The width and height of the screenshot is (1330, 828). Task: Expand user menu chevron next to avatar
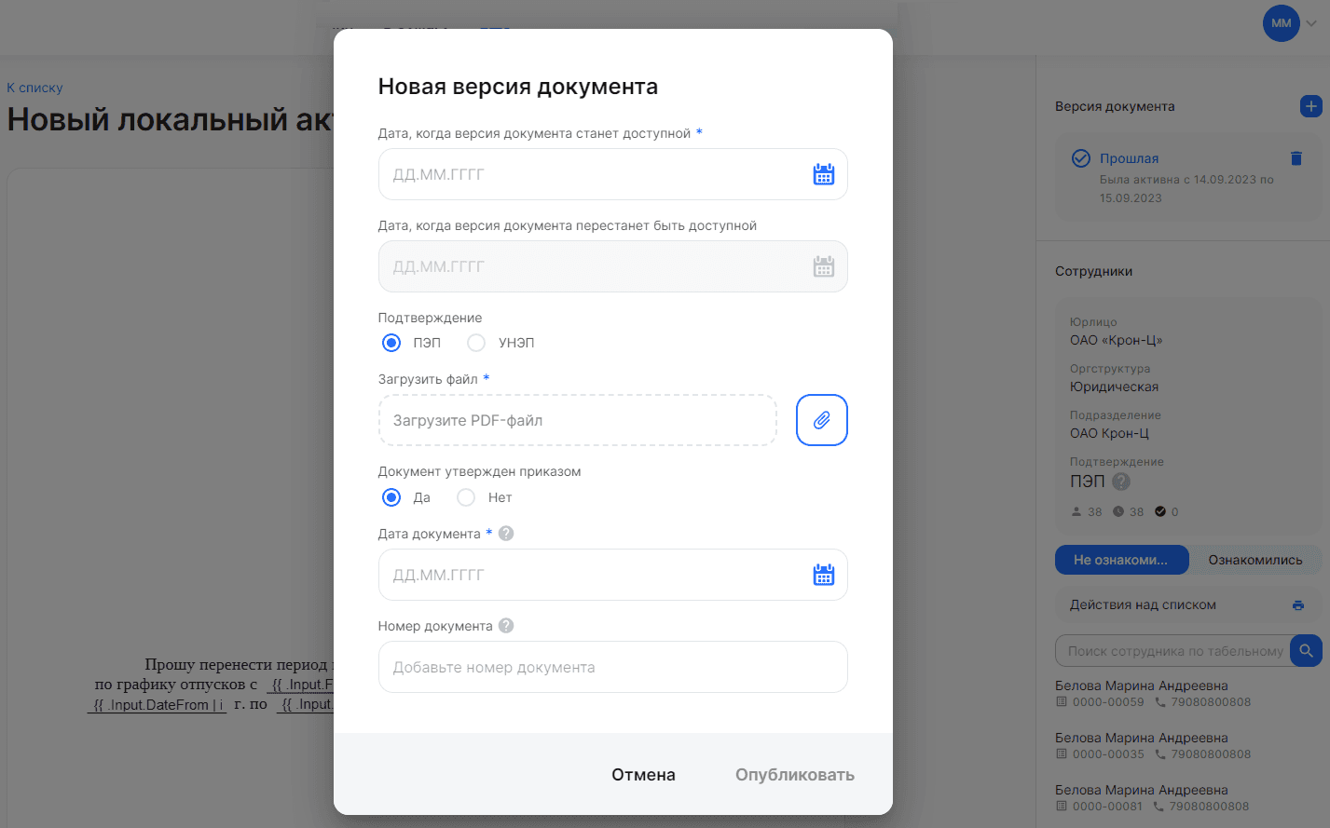1311,24
